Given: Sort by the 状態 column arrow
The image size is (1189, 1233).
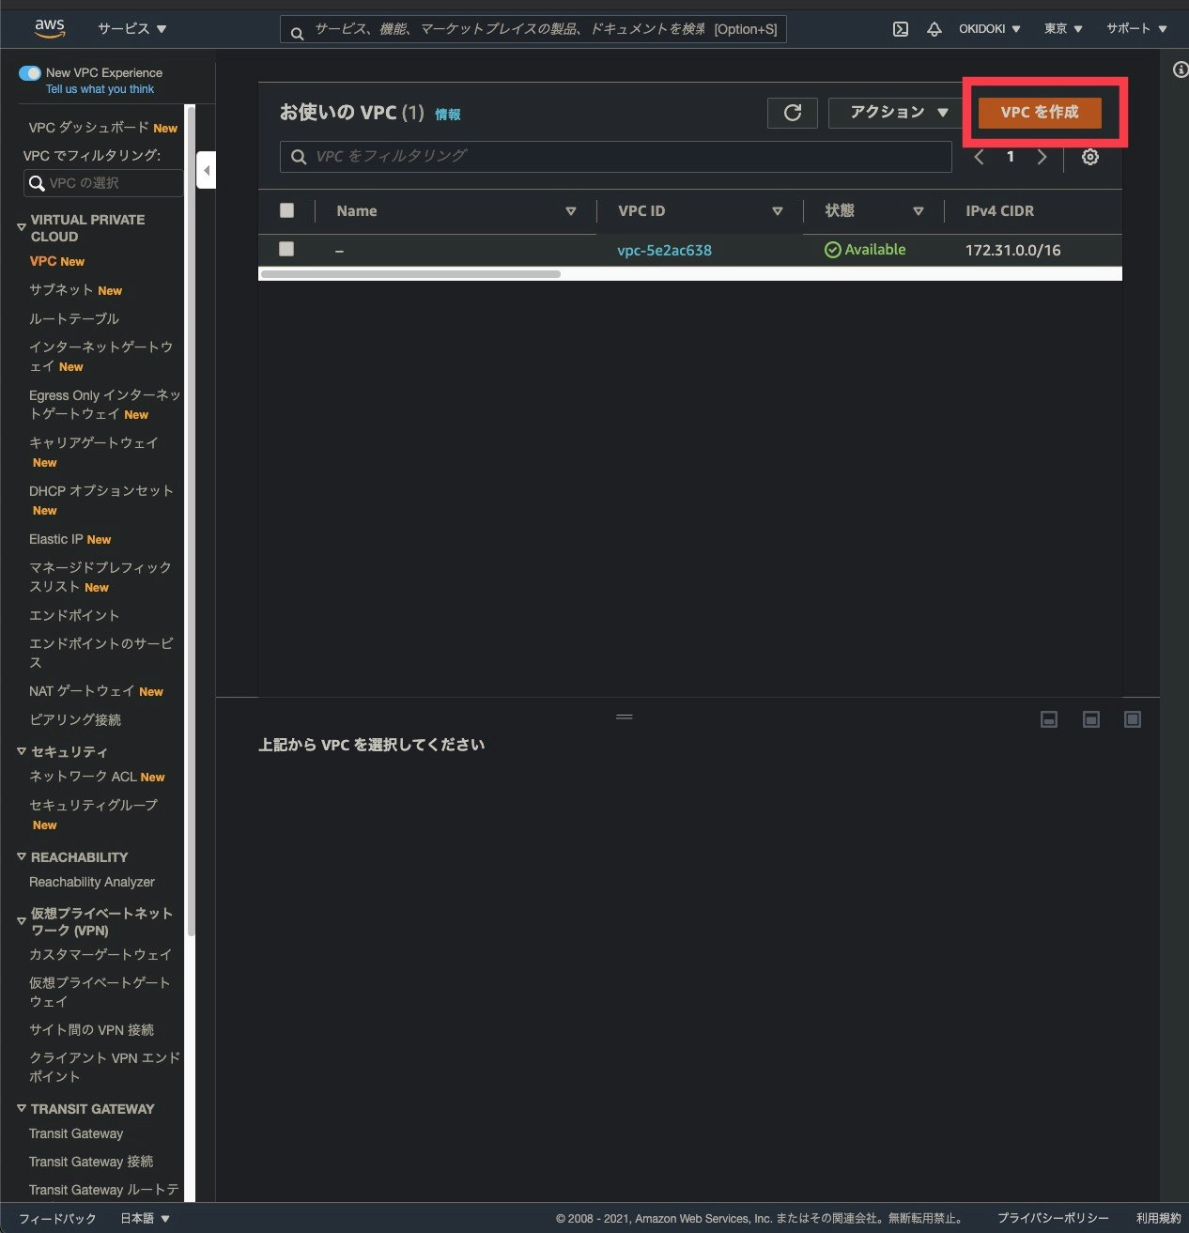Looking at the screenshot, I should click(918, 211).
